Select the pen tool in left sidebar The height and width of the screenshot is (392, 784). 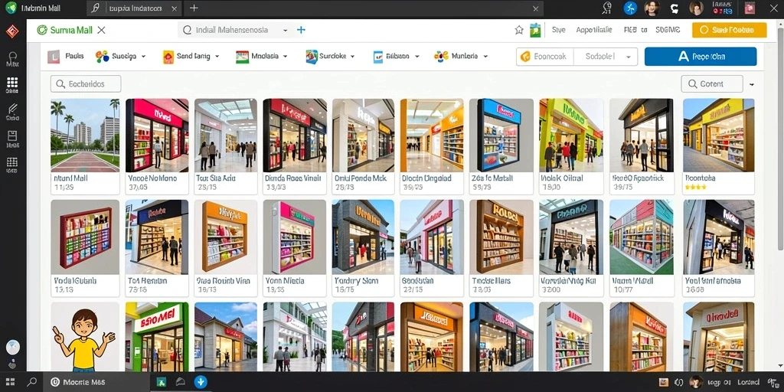pyautogui.click(x=12, y=109)
